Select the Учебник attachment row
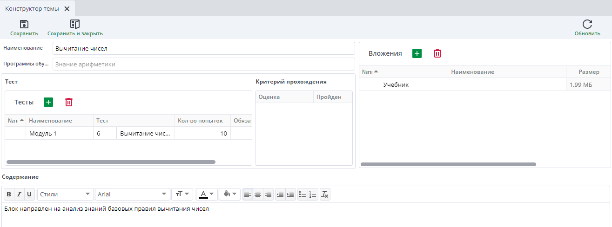Viewport: 612px width, 227px height. tap(472, 85)
